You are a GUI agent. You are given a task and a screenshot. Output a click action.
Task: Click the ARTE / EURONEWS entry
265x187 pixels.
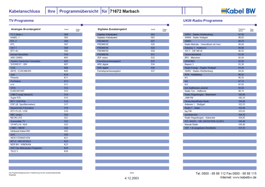click(x=21, y=71)
